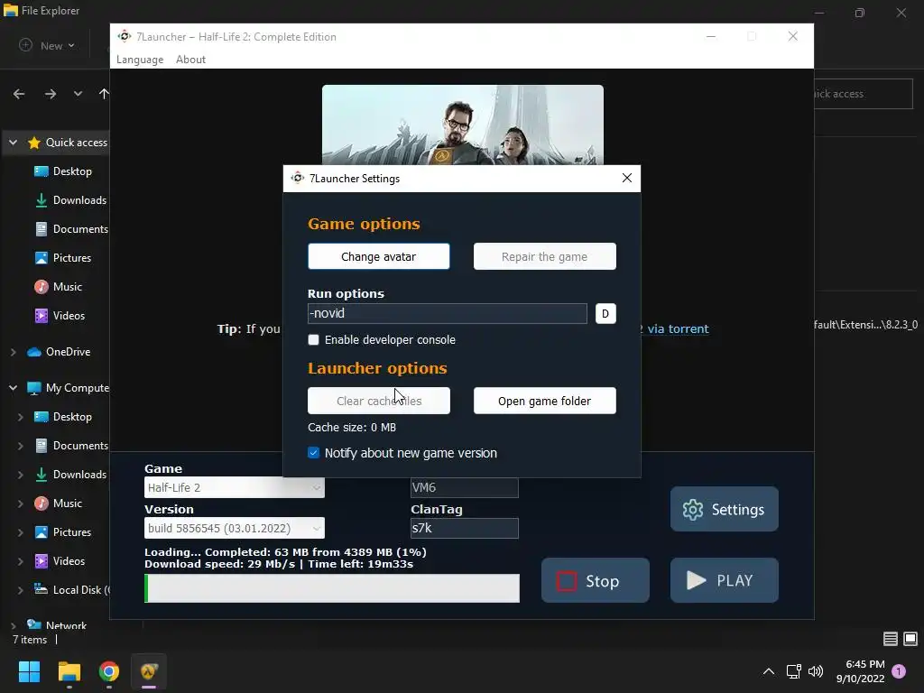This screenshot has width=924, height=693.
Task: Click the gear Settings button
Action: coord(725,509)
